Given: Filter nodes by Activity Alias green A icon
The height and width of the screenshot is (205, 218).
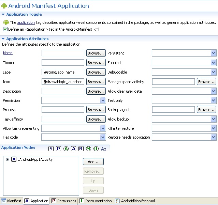Looking at the screenshot, I should click(x=66, y=149).
